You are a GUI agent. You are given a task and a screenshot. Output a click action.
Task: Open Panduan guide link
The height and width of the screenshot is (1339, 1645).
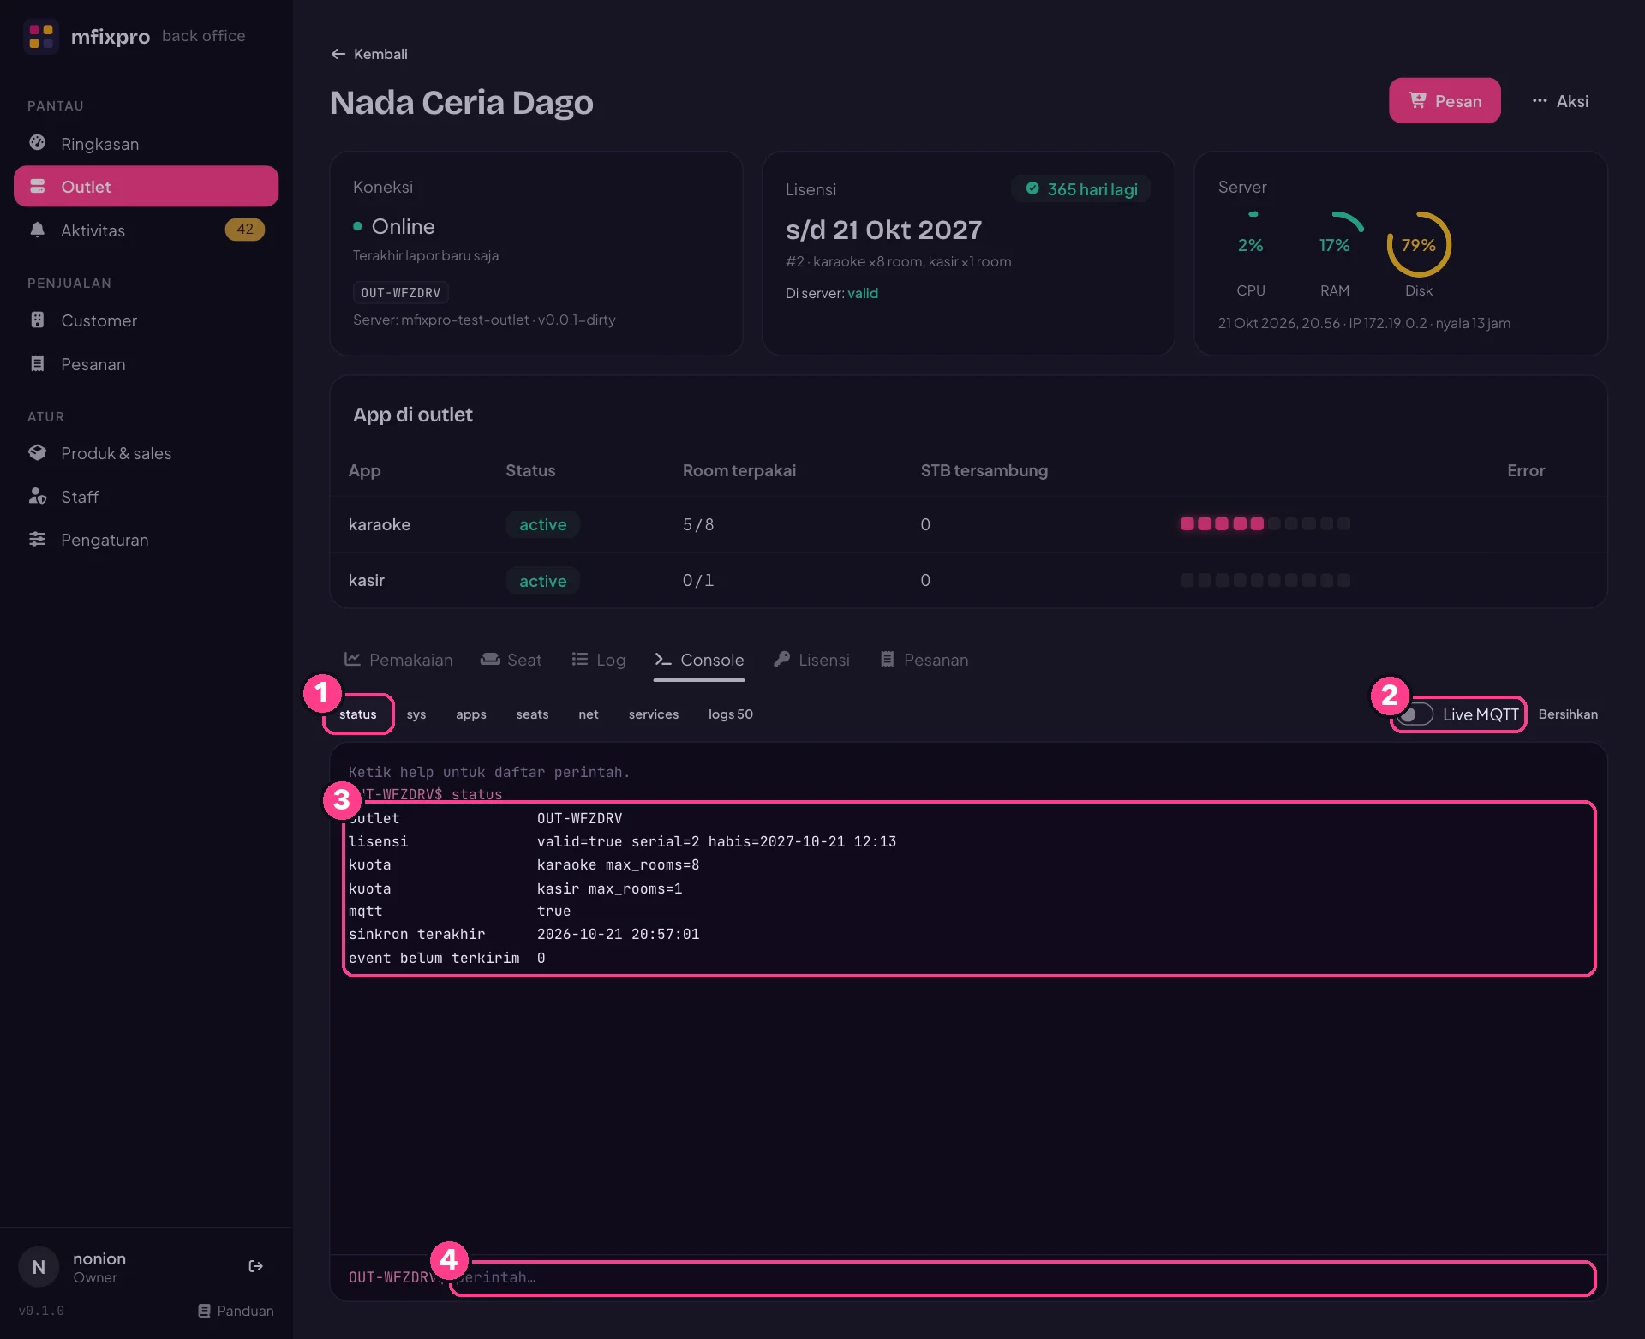coord(236,1311)
